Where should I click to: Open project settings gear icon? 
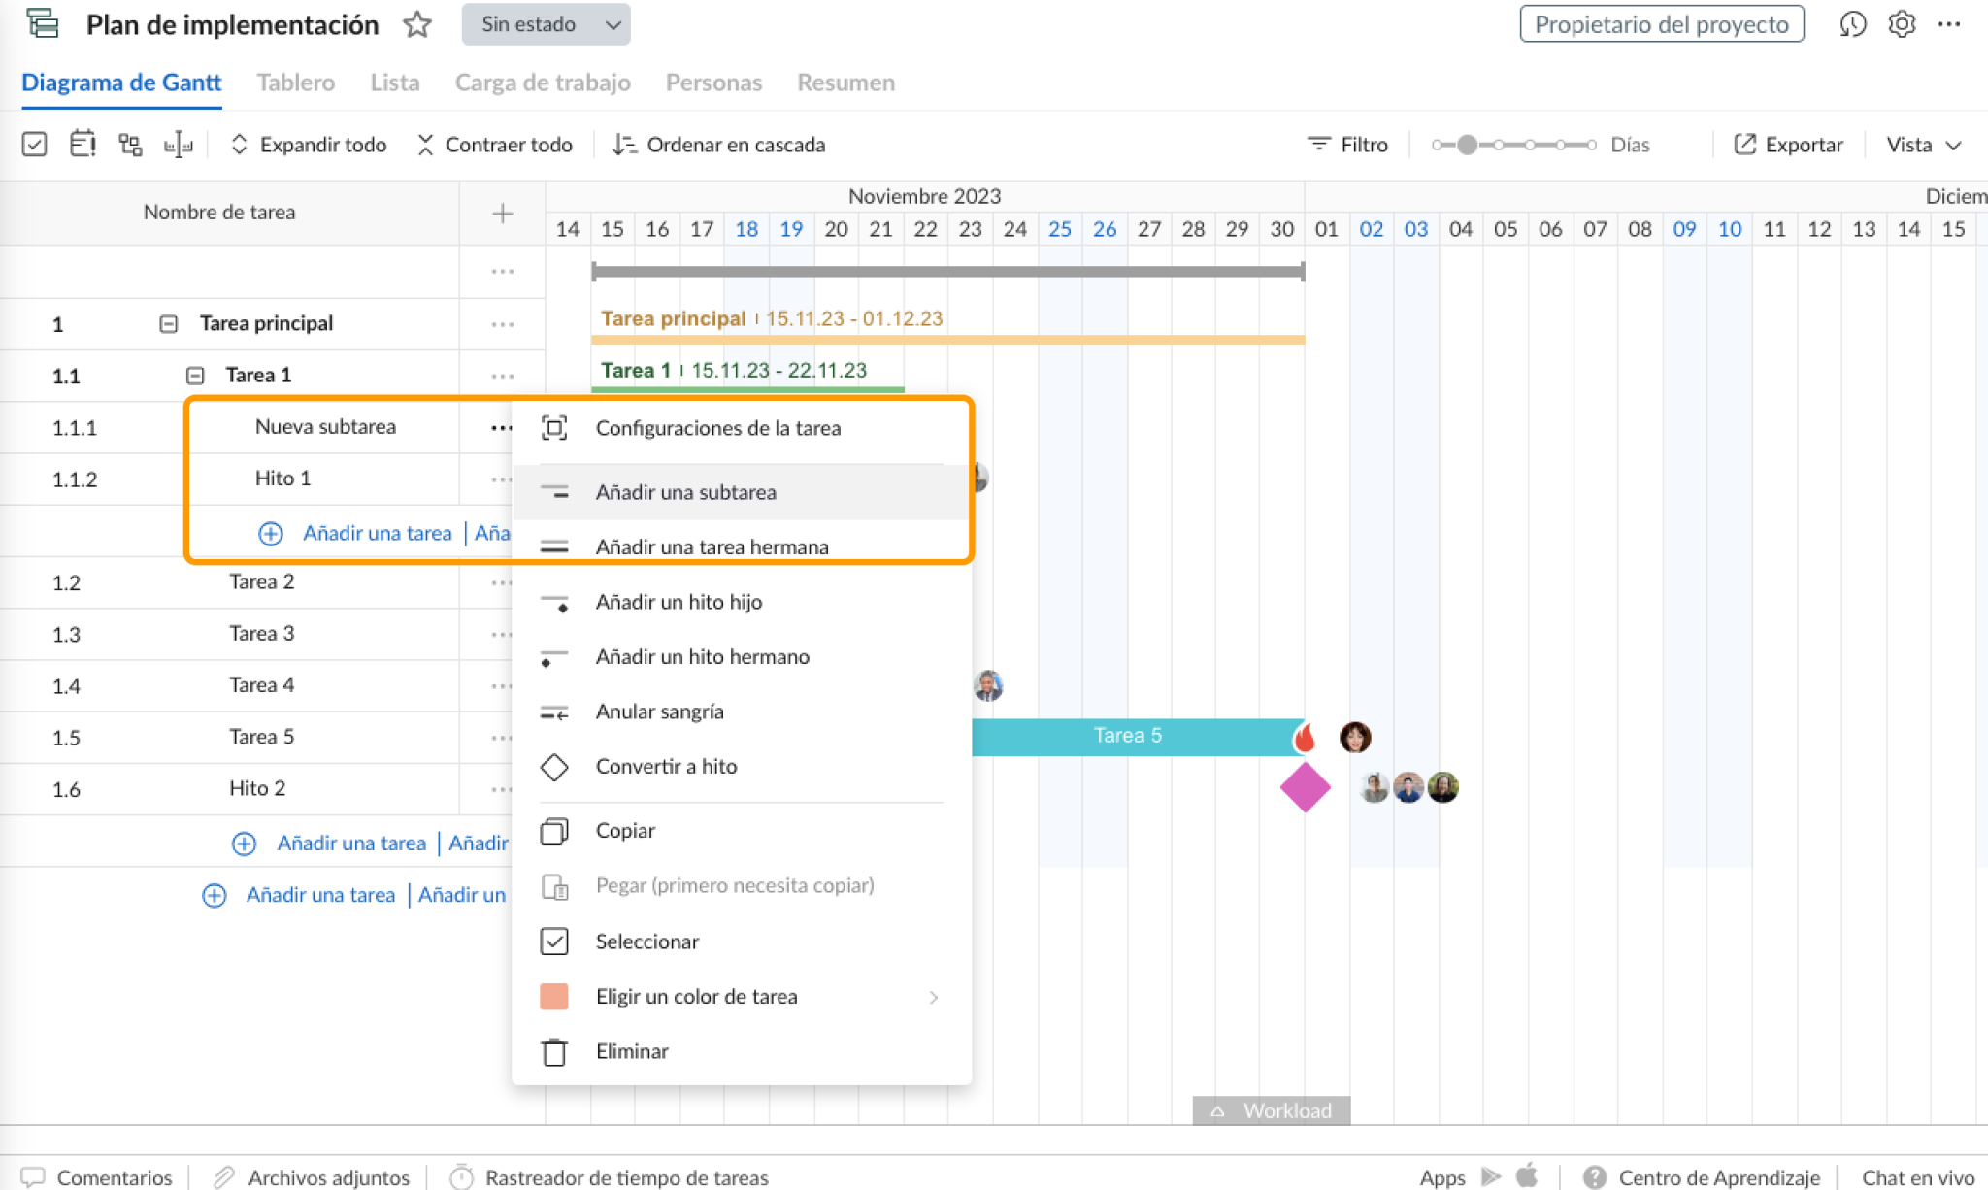click(1902, 24)
